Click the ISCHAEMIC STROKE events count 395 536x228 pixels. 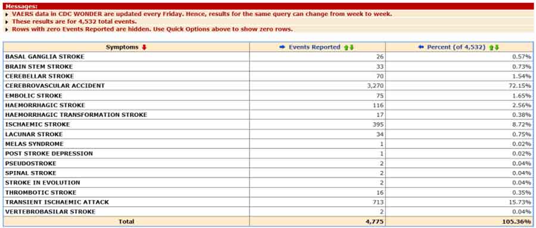tap(378, 125)
